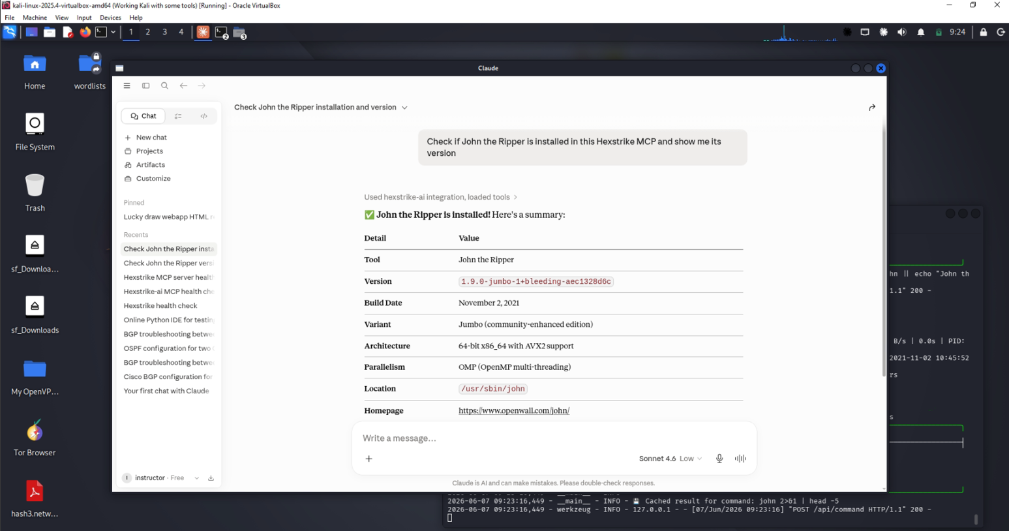Open recent chat Check John the Ripper vers
Image resolution: width=1009 pixels, height=531 pixels.
pos(169,264)
